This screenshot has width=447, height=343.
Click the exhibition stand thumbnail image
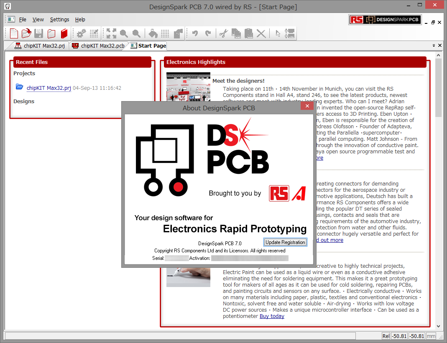coord(188,86)
